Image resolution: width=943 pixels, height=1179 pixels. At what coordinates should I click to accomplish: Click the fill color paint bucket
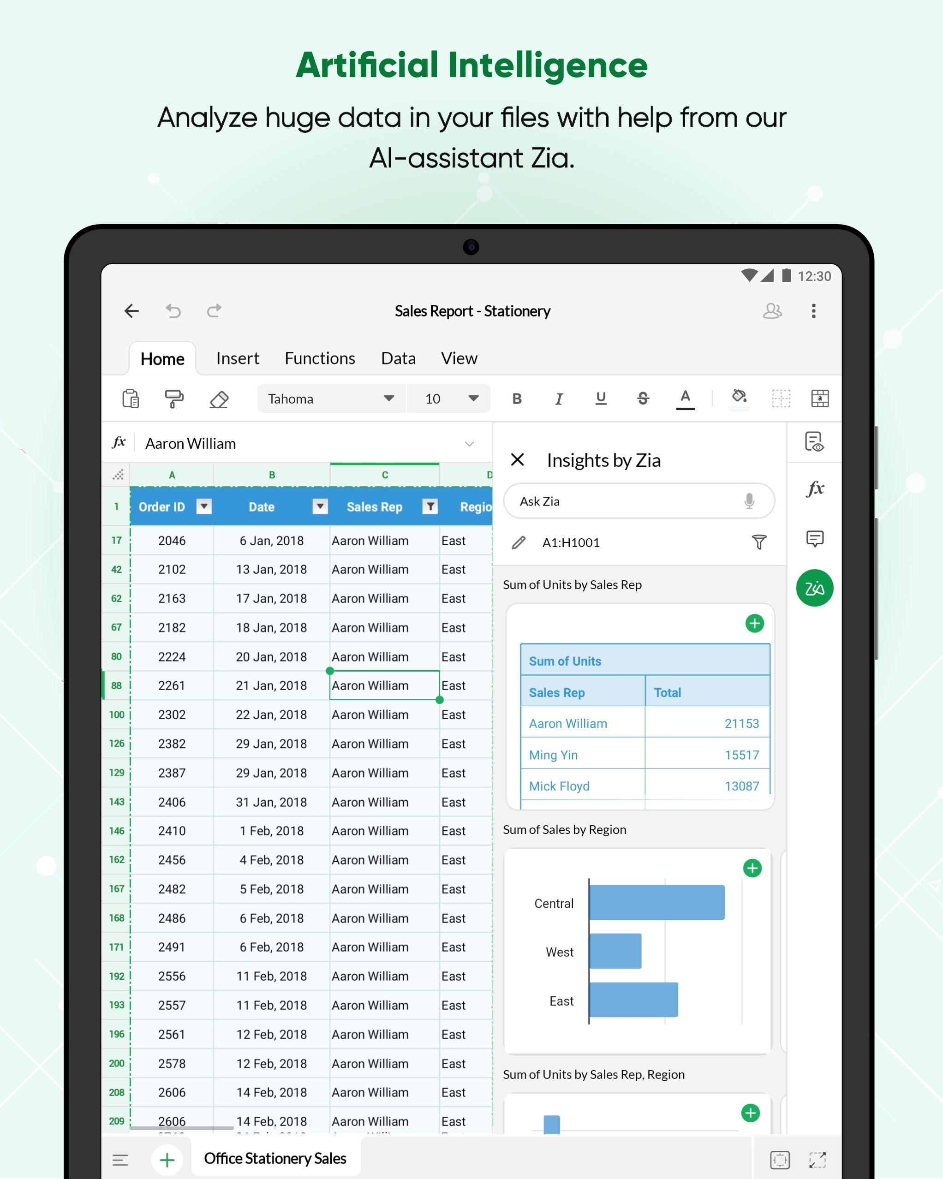(x=739, y=398)
